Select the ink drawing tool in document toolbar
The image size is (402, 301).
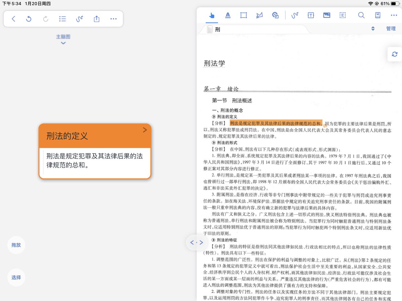click(295, 15)
